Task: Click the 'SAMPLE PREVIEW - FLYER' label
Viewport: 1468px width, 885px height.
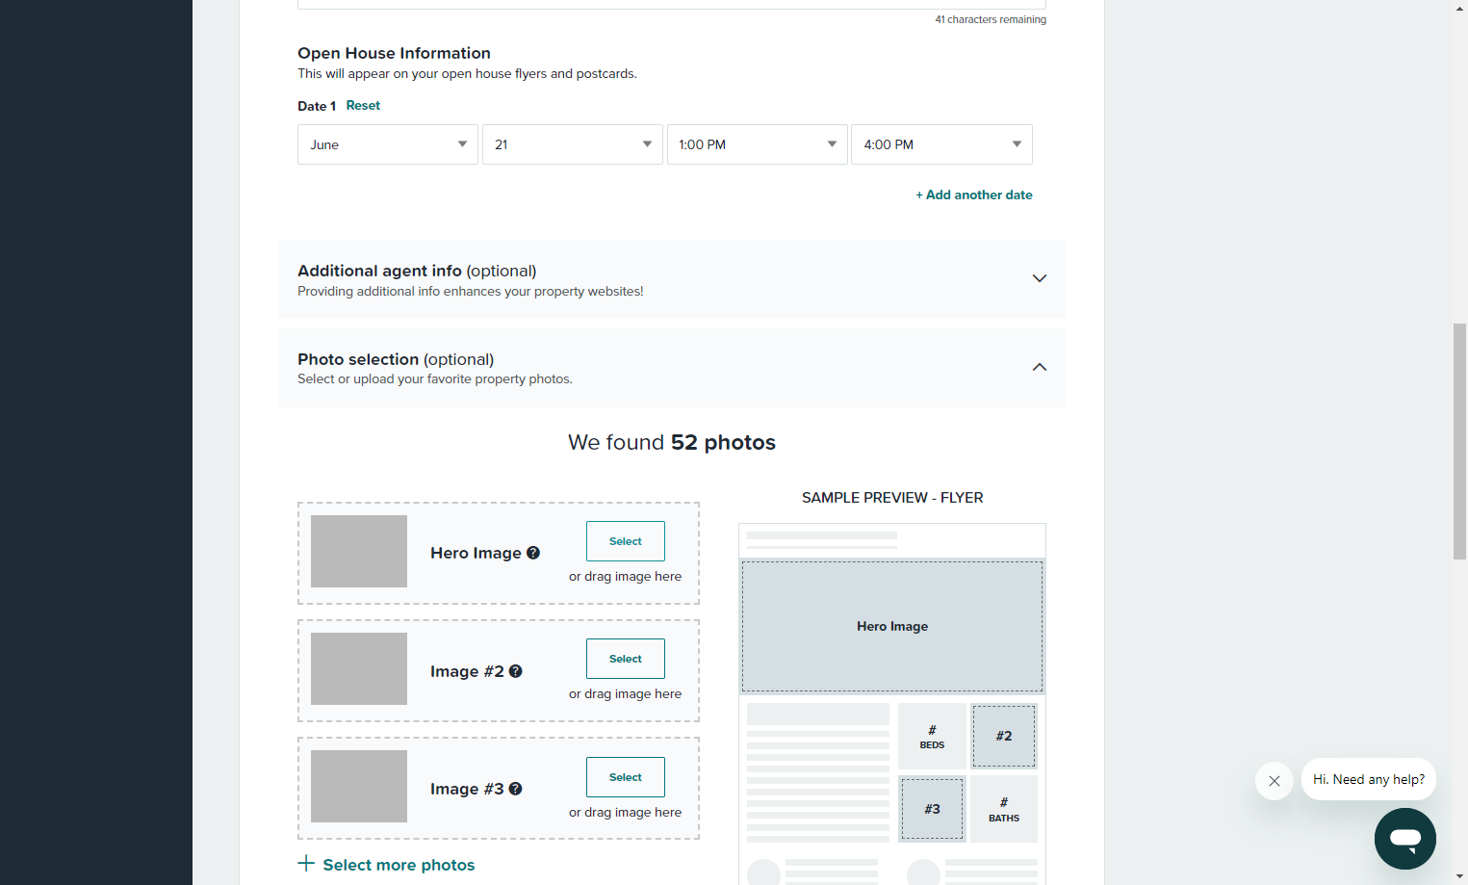Action: click(x=892, y=498)
